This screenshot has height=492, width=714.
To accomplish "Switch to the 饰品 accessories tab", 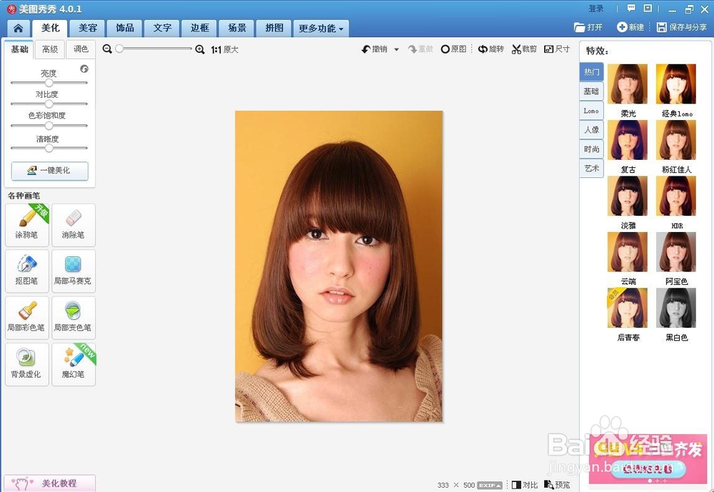I will [x=125, y=29].
